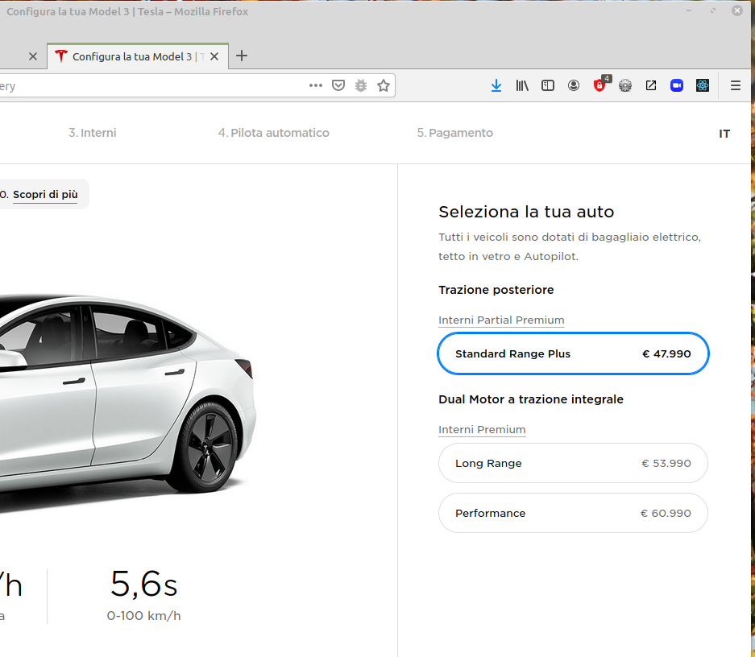
Task: Open the React DevTools extension icon
Action: [703, 85]
